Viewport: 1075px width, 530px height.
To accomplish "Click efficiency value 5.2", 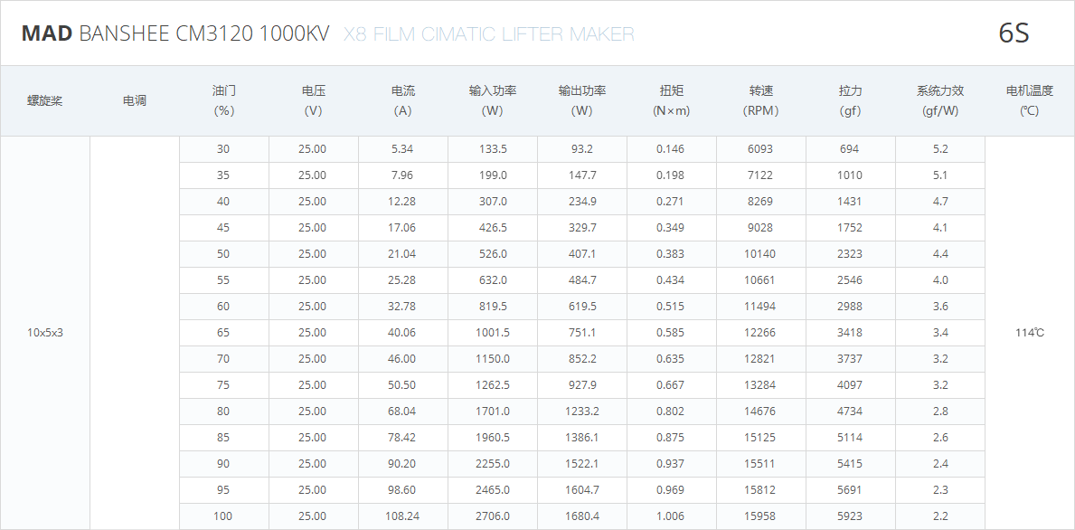I will pyautogui.click(x=940, y=149).
